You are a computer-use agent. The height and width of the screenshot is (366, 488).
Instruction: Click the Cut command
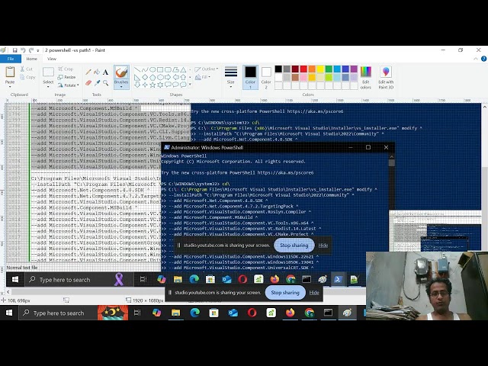27,69
